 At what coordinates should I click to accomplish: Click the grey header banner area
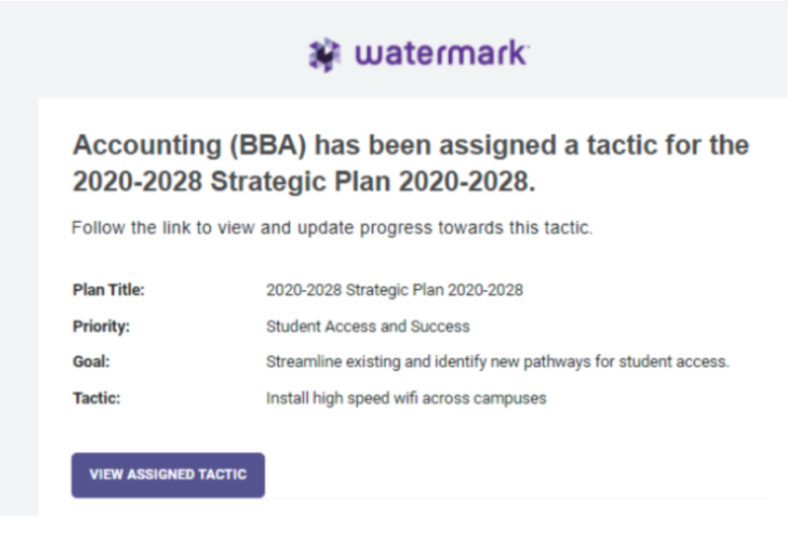(x=397, y=49)
